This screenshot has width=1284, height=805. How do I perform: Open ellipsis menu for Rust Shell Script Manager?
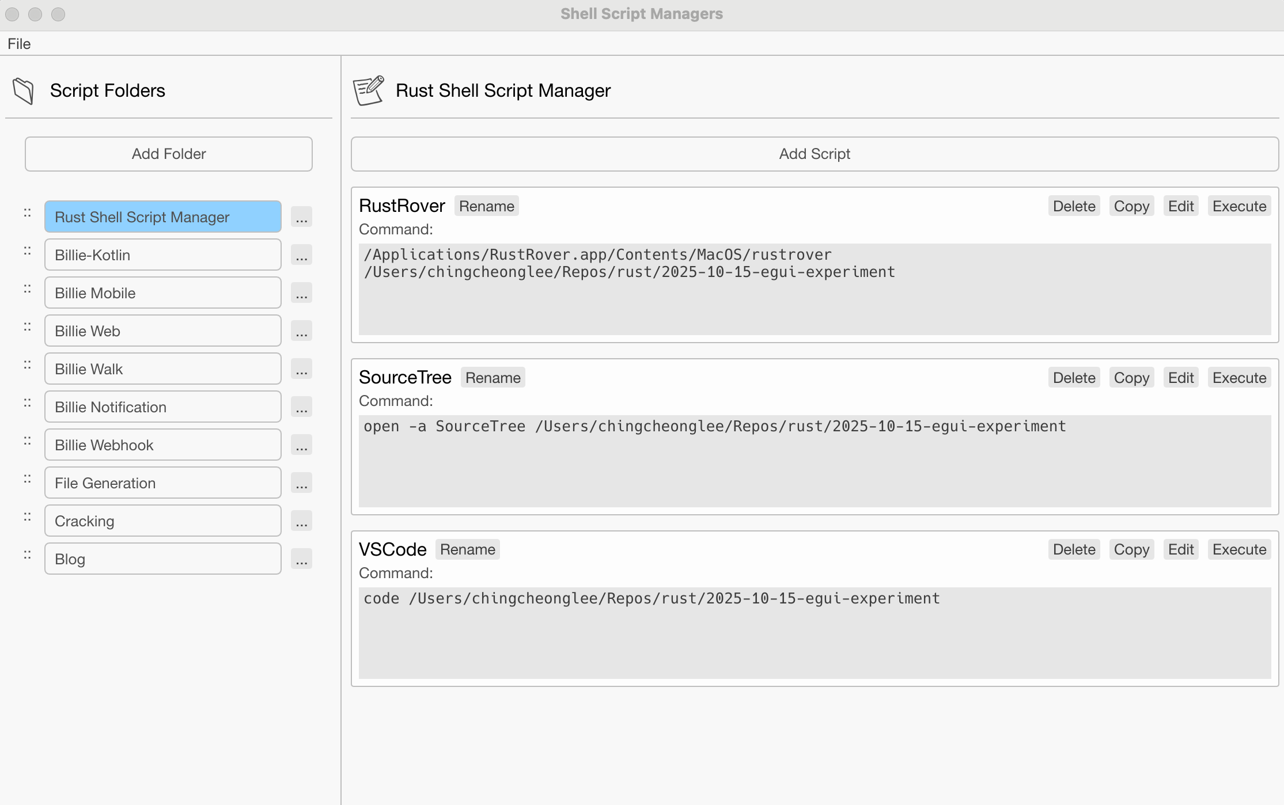click(x=301, y=217)
